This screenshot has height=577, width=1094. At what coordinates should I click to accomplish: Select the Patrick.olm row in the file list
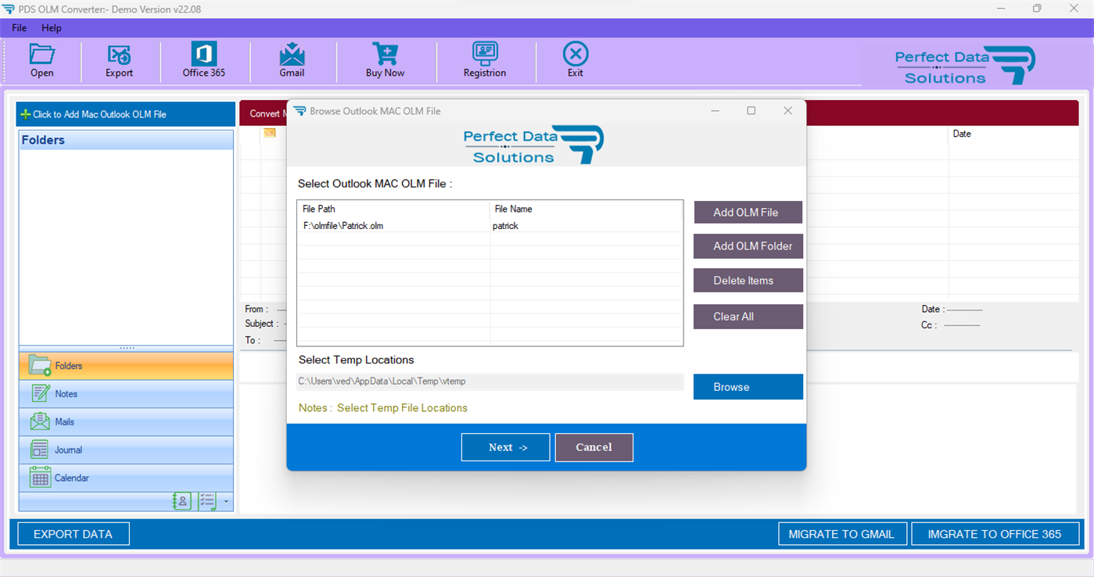(391, 225)
